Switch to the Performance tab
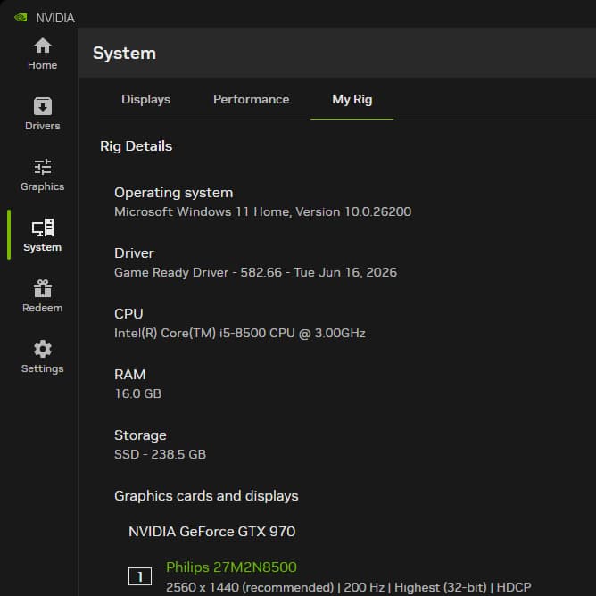The image size is (596, 596). 252,99
